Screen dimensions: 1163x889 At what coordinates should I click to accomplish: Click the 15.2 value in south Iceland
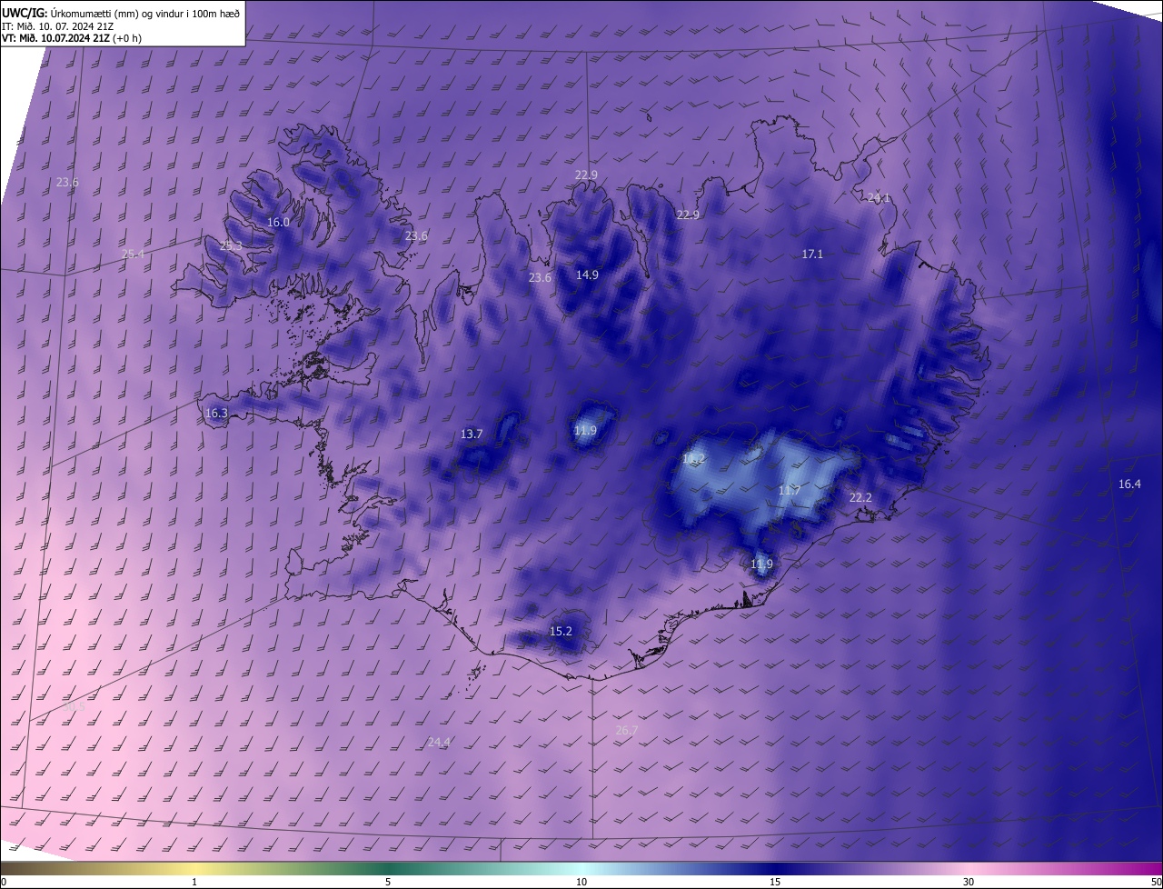561,631
